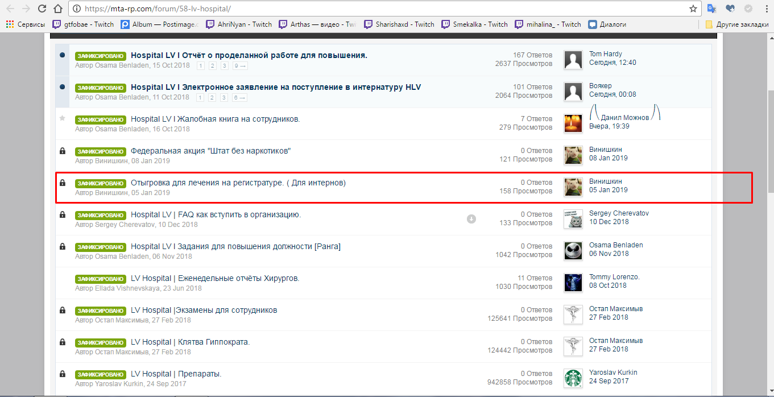Click the heart extension icon in toolbar
Image resolution: width=774 pixels, height=397 pixels.
(730, 9)
